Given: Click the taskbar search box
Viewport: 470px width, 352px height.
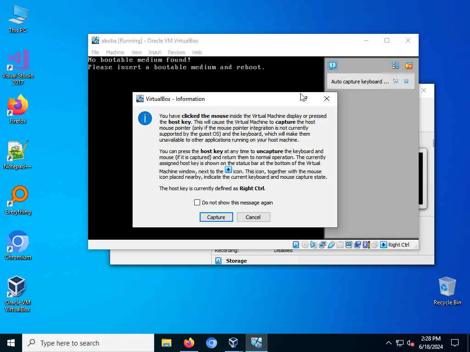Looking at the screenshot, I should (88, 343).
